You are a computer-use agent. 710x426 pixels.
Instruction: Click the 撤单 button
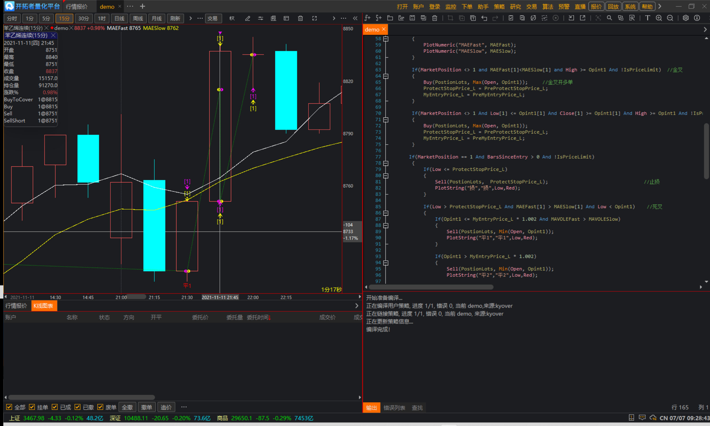click(x=147, y=407)
